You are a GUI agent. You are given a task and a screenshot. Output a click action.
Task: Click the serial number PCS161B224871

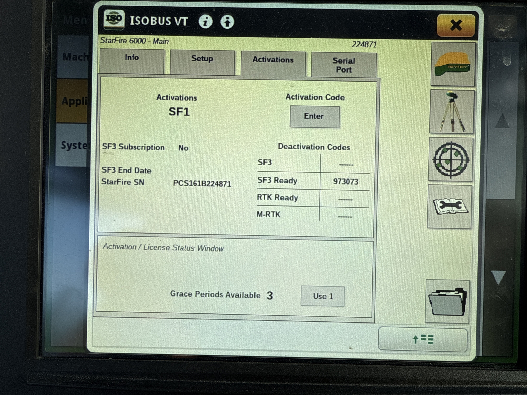[x=202, y=183]
